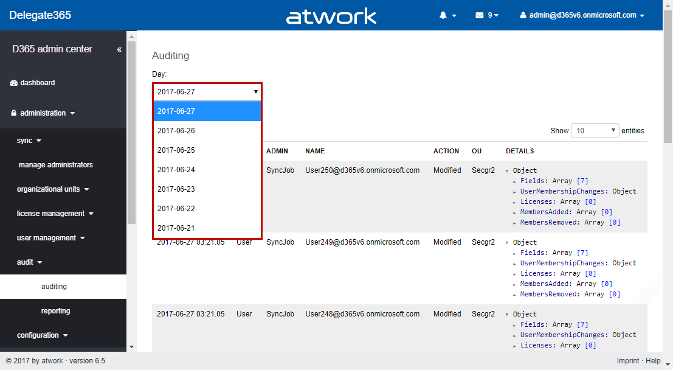The image size is (673, 370).
Task: Collapse sidebar with double chevron icon
Action: pos(119,49)
